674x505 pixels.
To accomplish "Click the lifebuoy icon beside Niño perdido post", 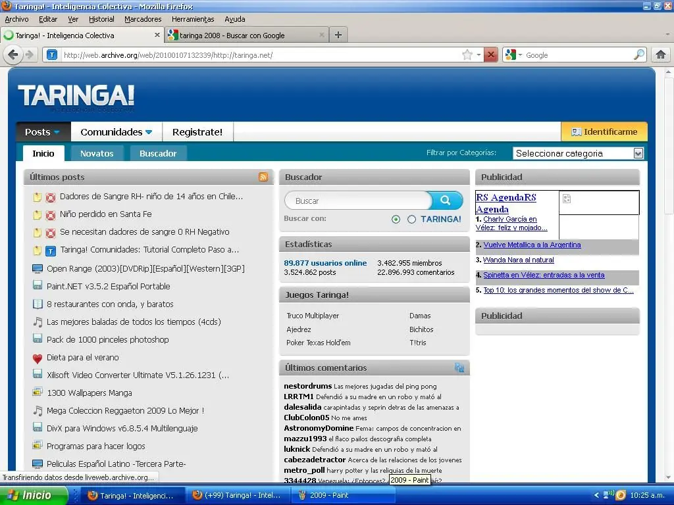I will click(x=50, y=215).
